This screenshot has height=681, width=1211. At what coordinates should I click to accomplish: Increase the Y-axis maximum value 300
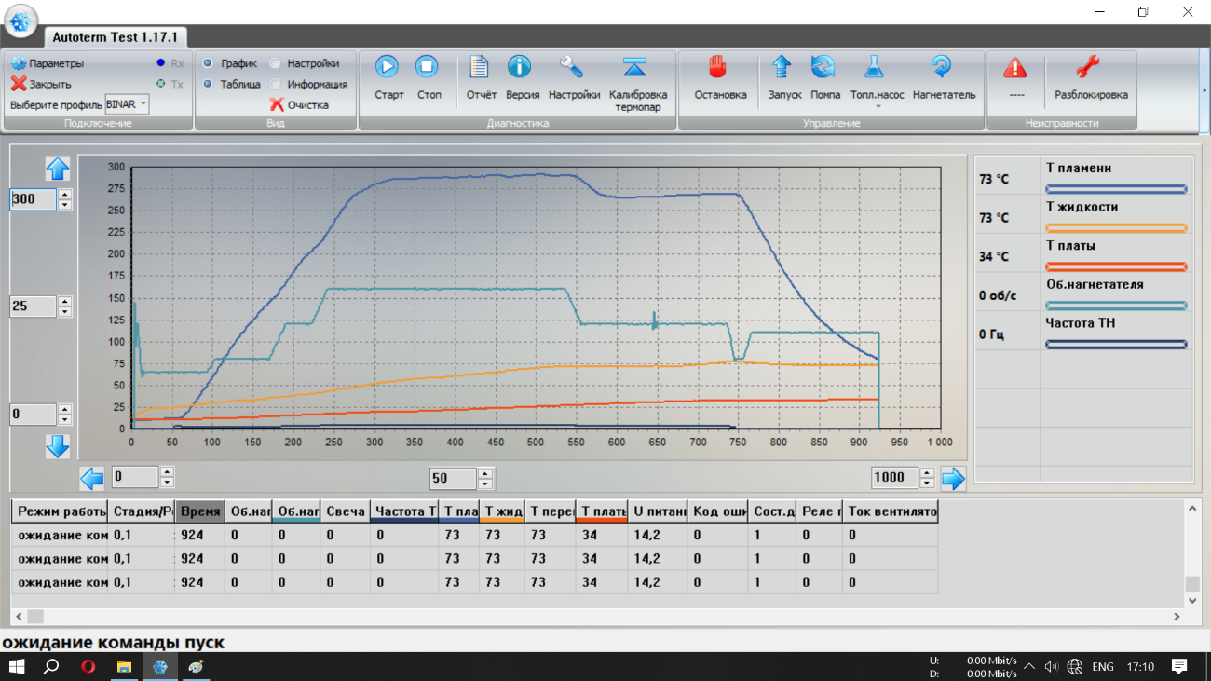[64, 194]
